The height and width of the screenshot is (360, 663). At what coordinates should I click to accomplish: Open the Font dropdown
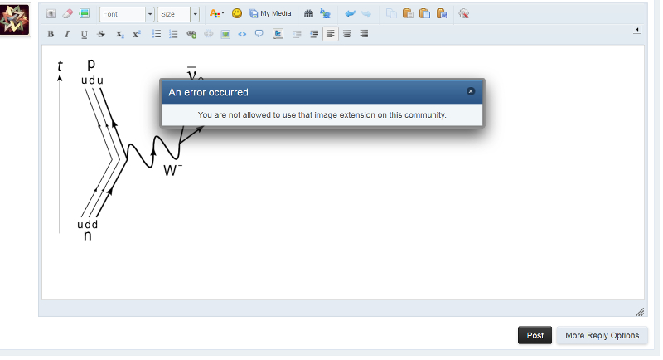pos(127,14)
